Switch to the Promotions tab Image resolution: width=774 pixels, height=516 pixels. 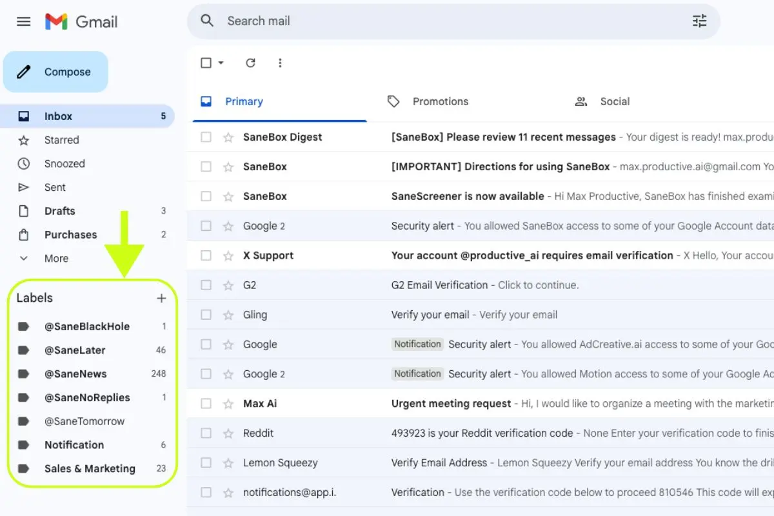(441, 101)
